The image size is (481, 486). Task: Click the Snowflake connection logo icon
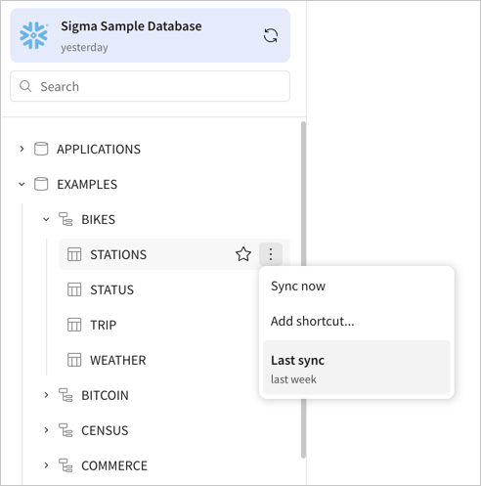click(x=33, y=35)
